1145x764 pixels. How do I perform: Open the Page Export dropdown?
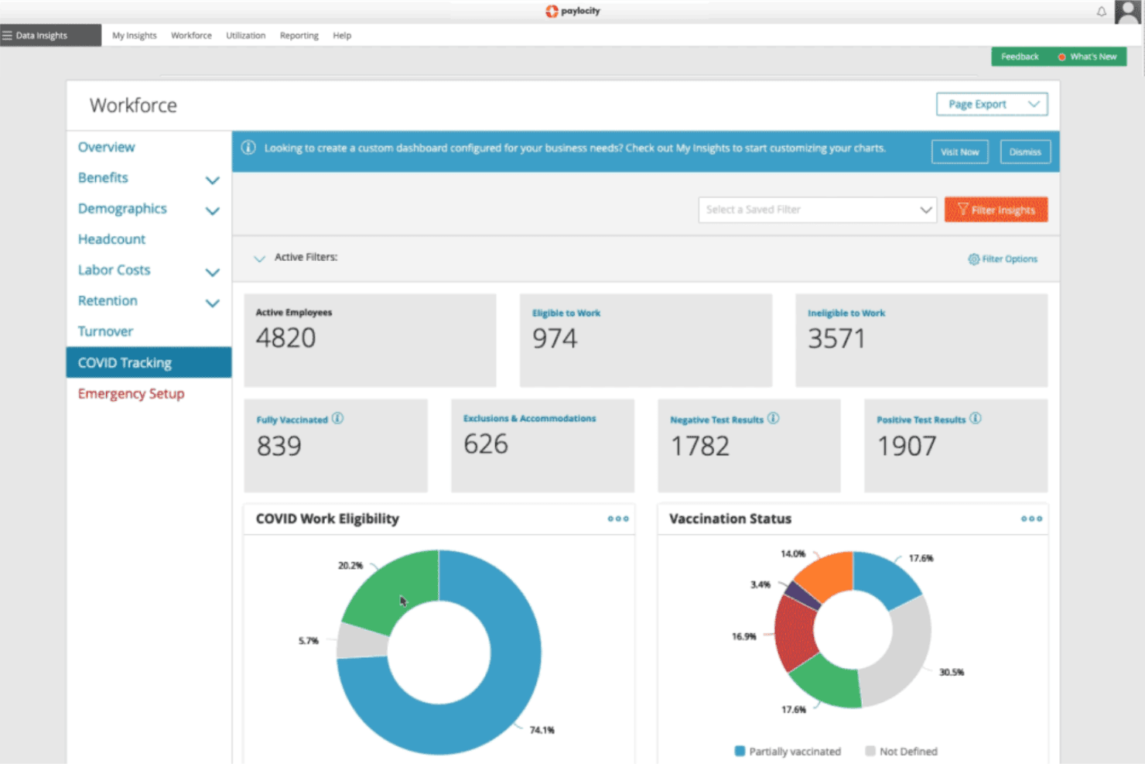(x=992, y=104)
